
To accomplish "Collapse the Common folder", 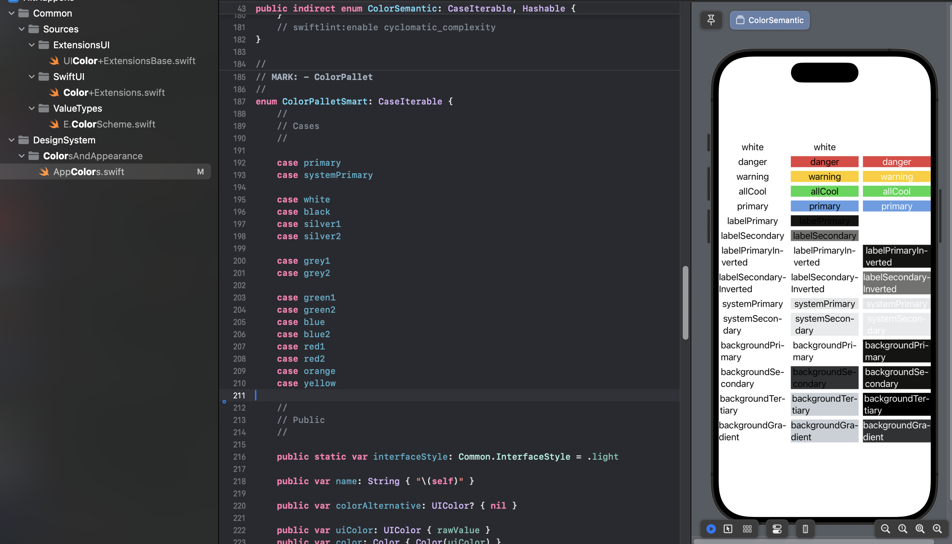I will click(12, 13).
